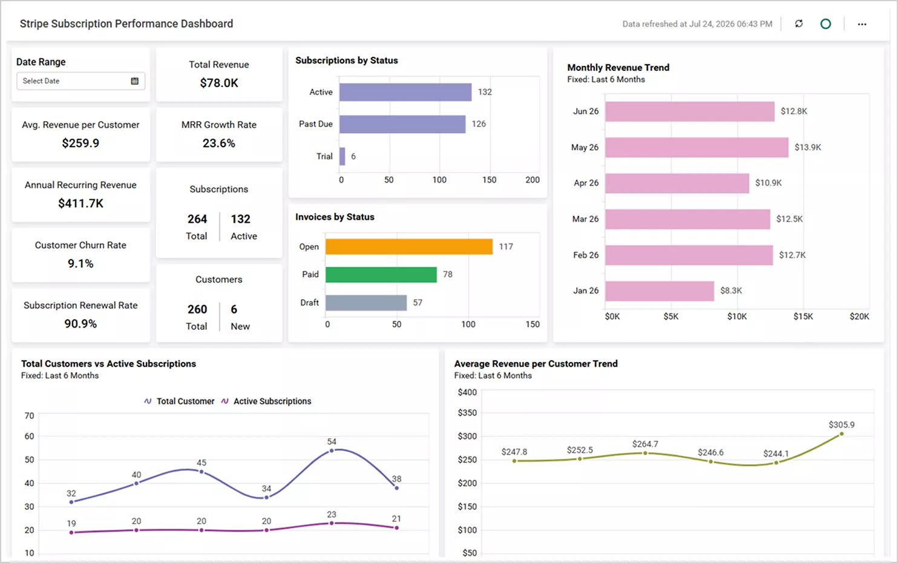Viewport: 898px width, 563px height.
Task: Click the May 26 revenue bar
Action: (697, 147)
